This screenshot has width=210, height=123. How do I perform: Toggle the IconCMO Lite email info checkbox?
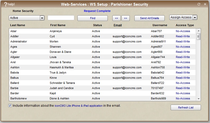pos(10,106)
